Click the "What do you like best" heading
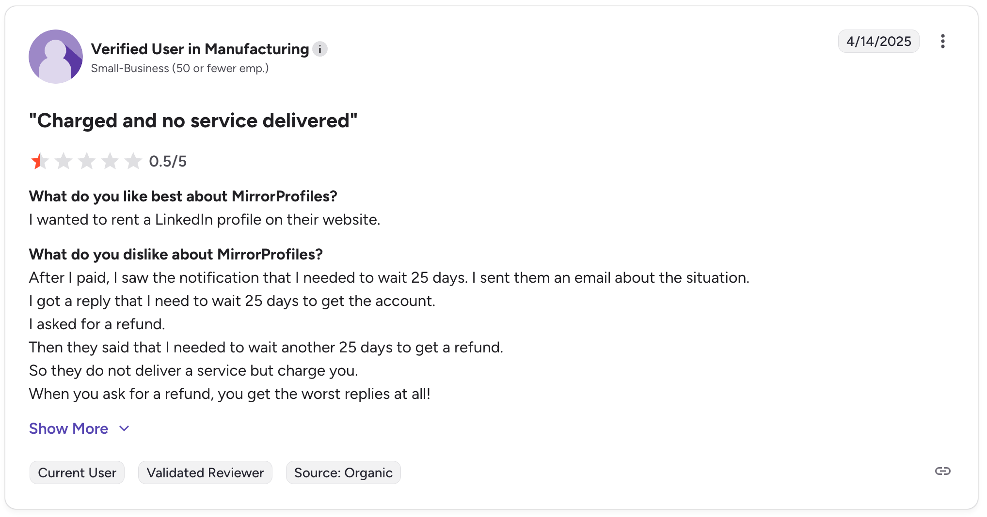This screenshot has height=517, width=987. tap(183, 196)
